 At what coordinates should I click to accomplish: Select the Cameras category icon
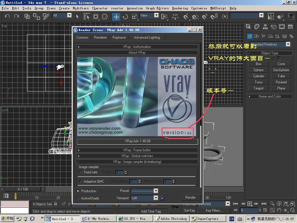tap(271, 36)
